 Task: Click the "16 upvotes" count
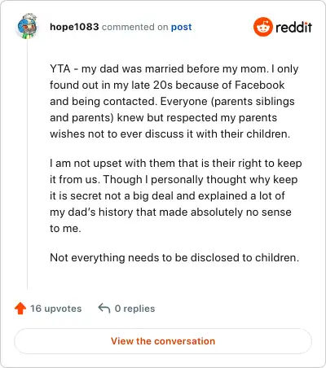[55, 309]
